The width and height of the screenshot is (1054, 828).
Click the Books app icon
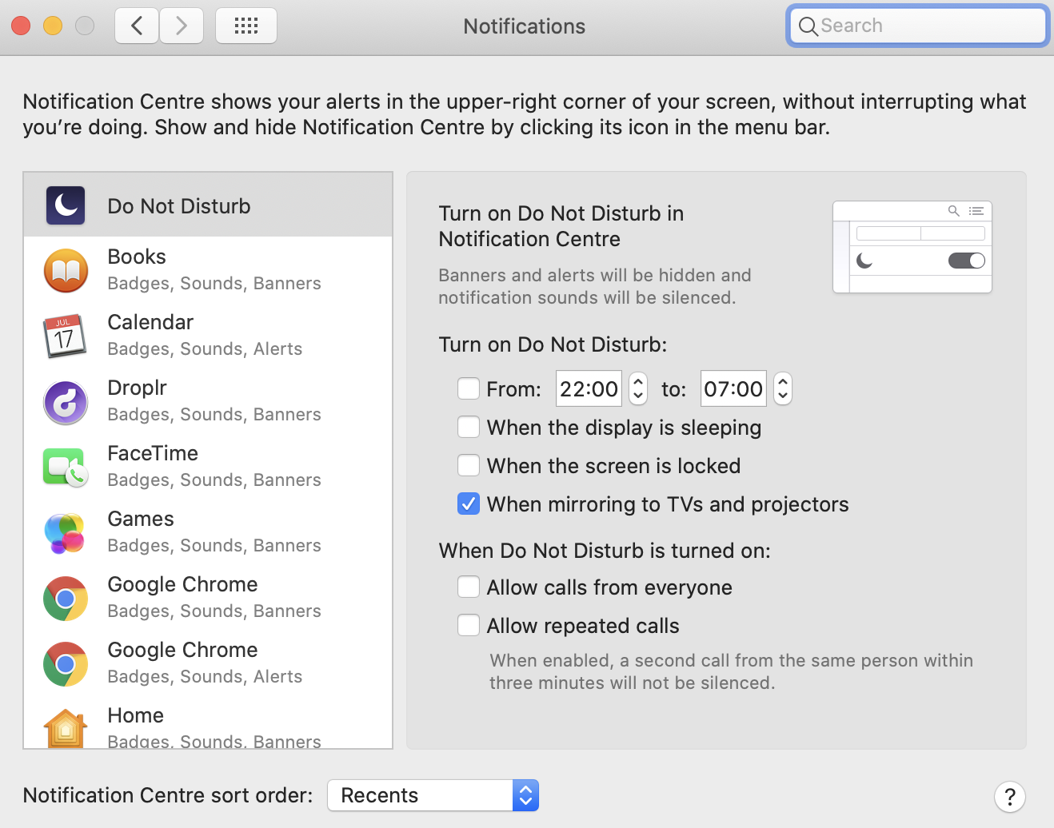66,271
